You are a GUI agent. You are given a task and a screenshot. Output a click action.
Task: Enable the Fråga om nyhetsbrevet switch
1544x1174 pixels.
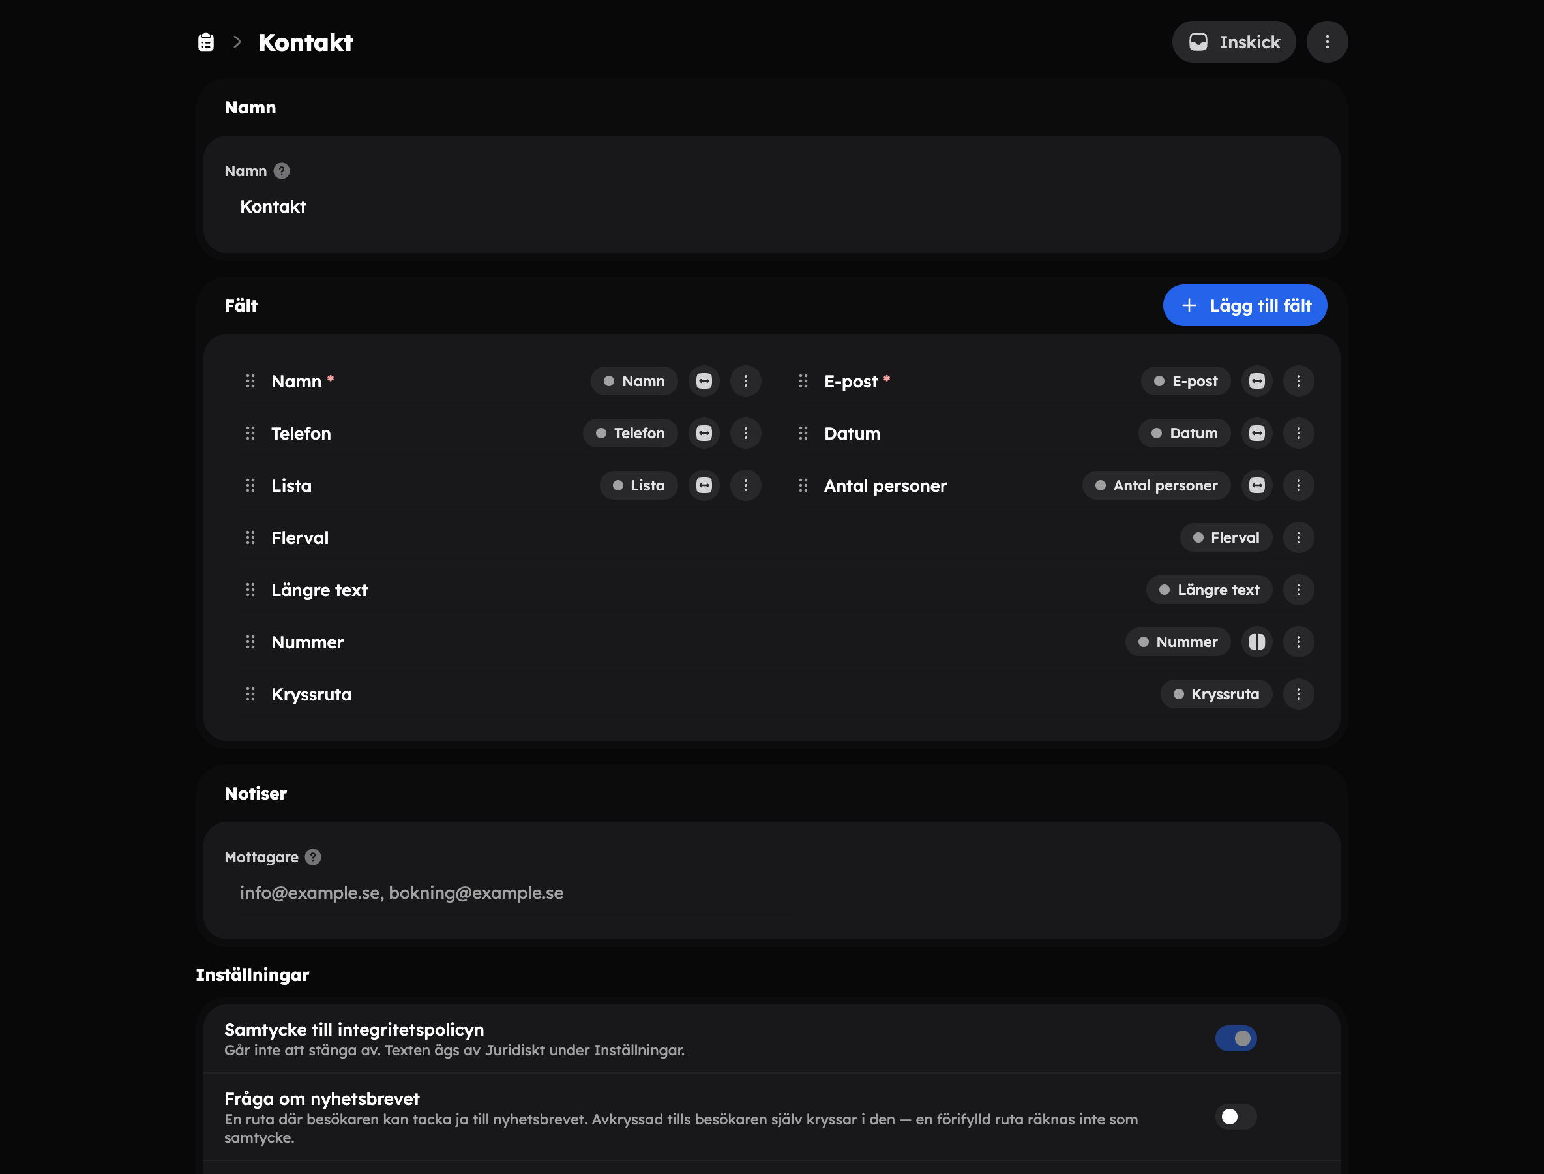[x=1236, y=1117]
